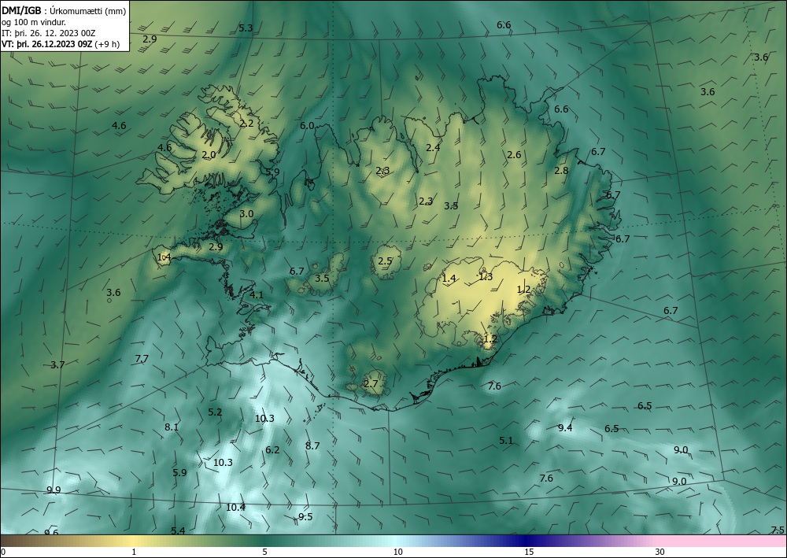787x558 pixels.
Task: Click the 5 label on the colour scale
Action: 264,552
